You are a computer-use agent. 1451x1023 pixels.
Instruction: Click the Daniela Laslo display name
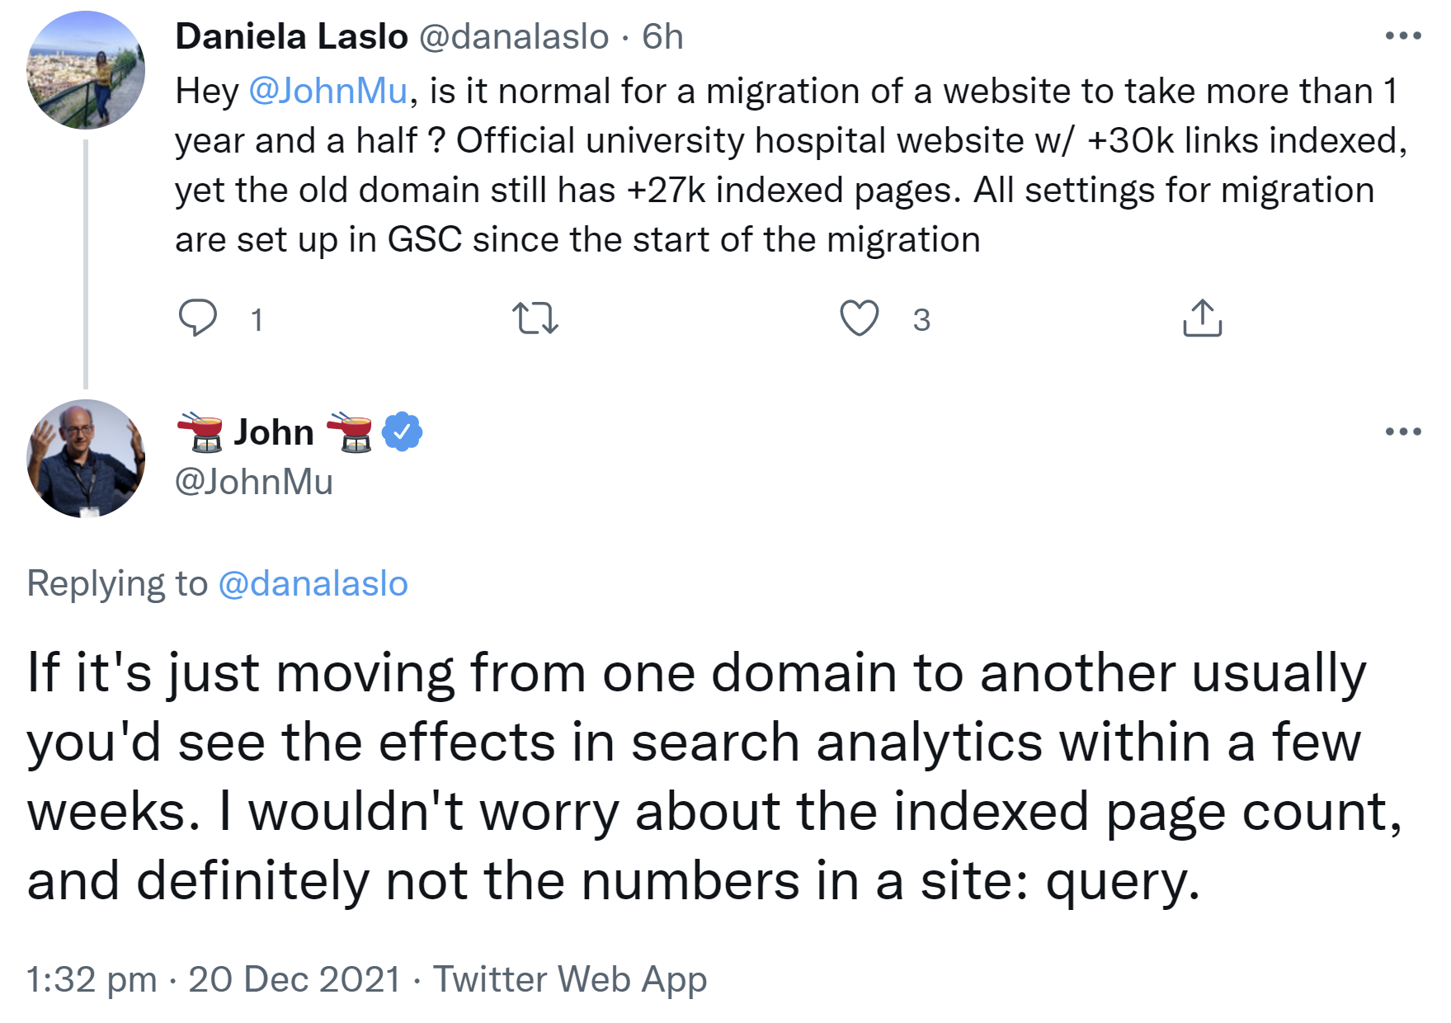[x=291, y=36]
